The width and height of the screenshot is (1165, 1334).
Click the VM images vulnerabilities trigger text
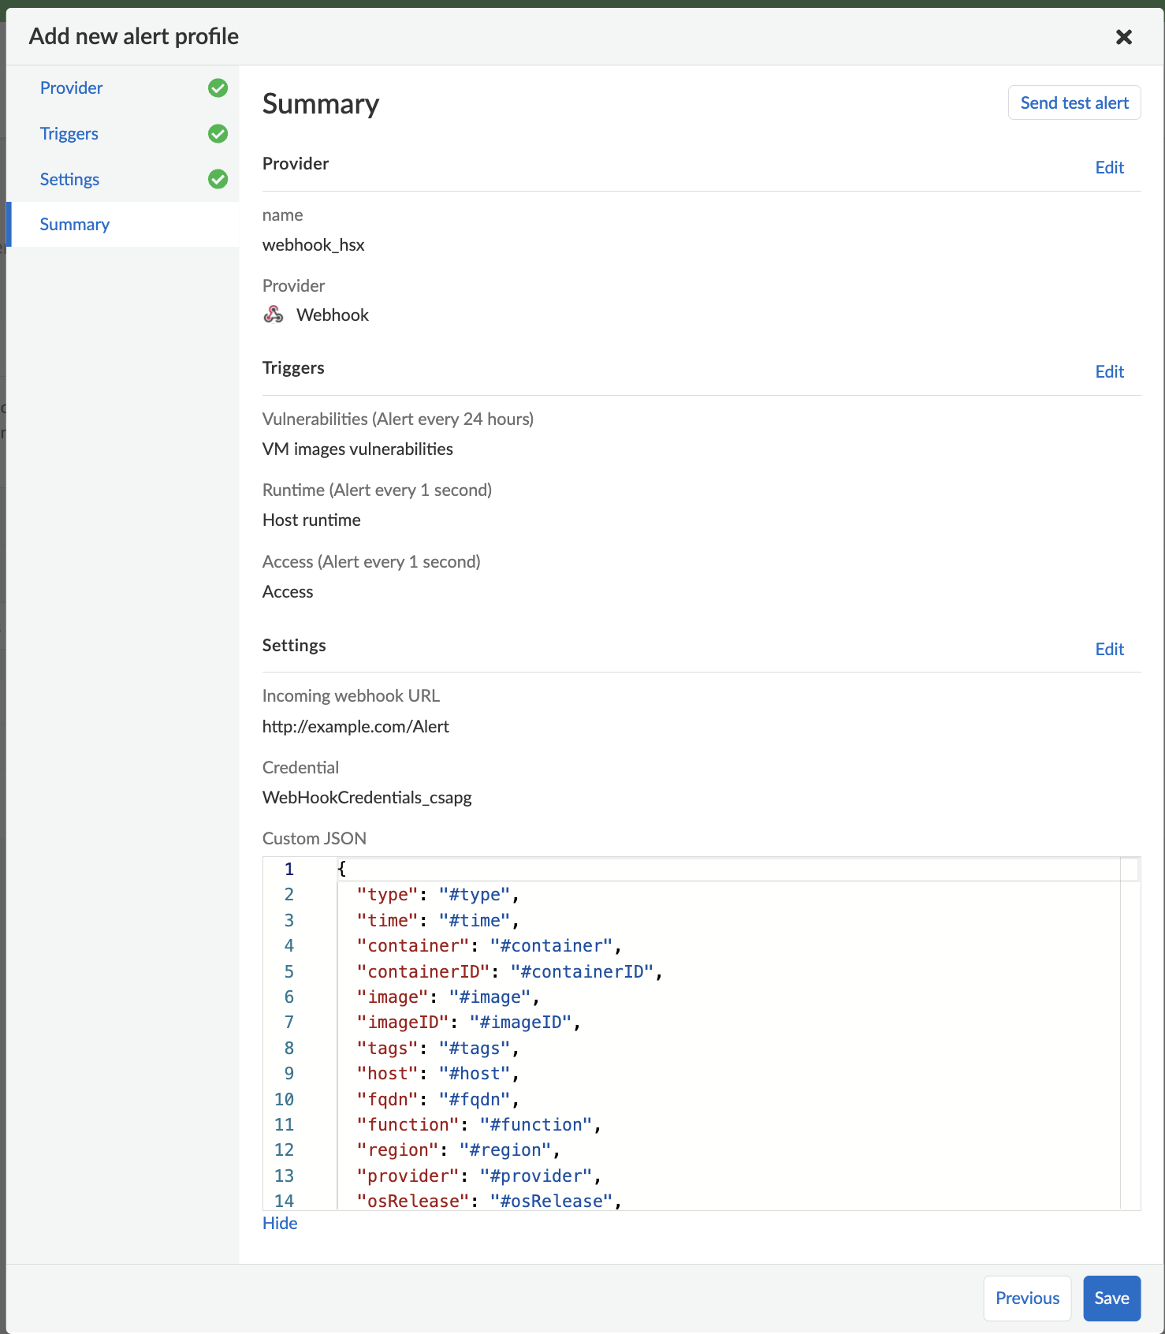point(358,449)
